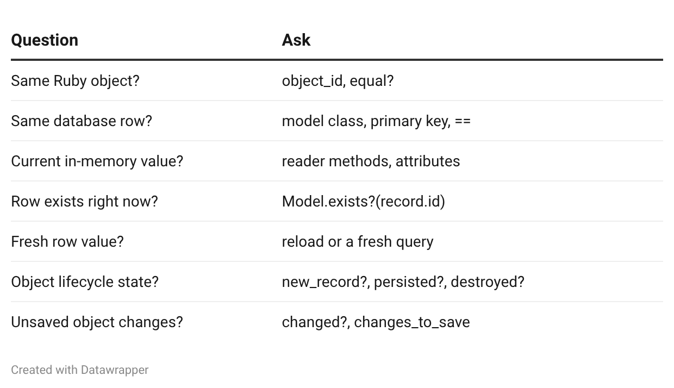This screenshot has height=388, width=674.
Task: Select the 'Same Ruby object?' cell
Action: click(75, 81)
